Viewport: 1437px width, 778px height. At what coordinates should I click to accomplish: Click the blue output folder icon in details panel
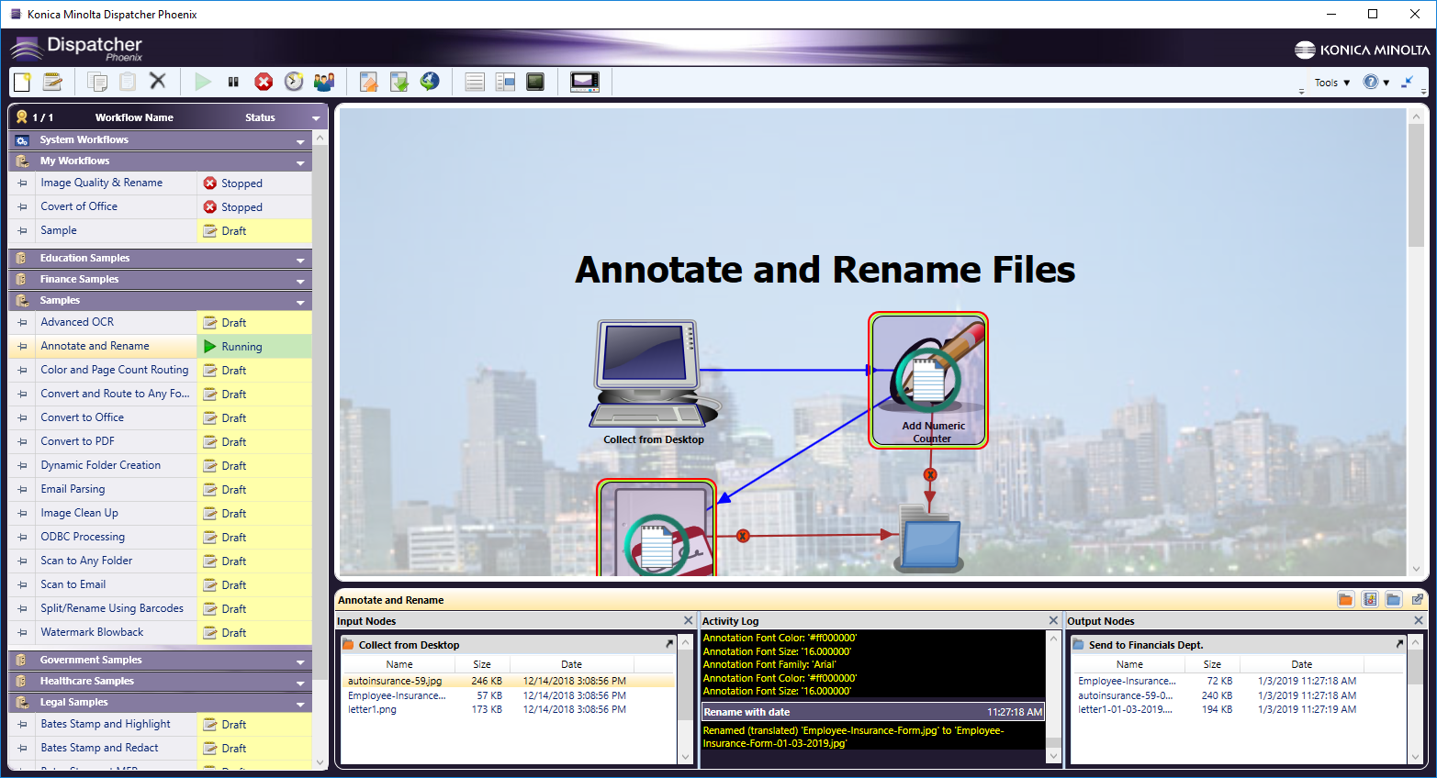coord(1394,600)
